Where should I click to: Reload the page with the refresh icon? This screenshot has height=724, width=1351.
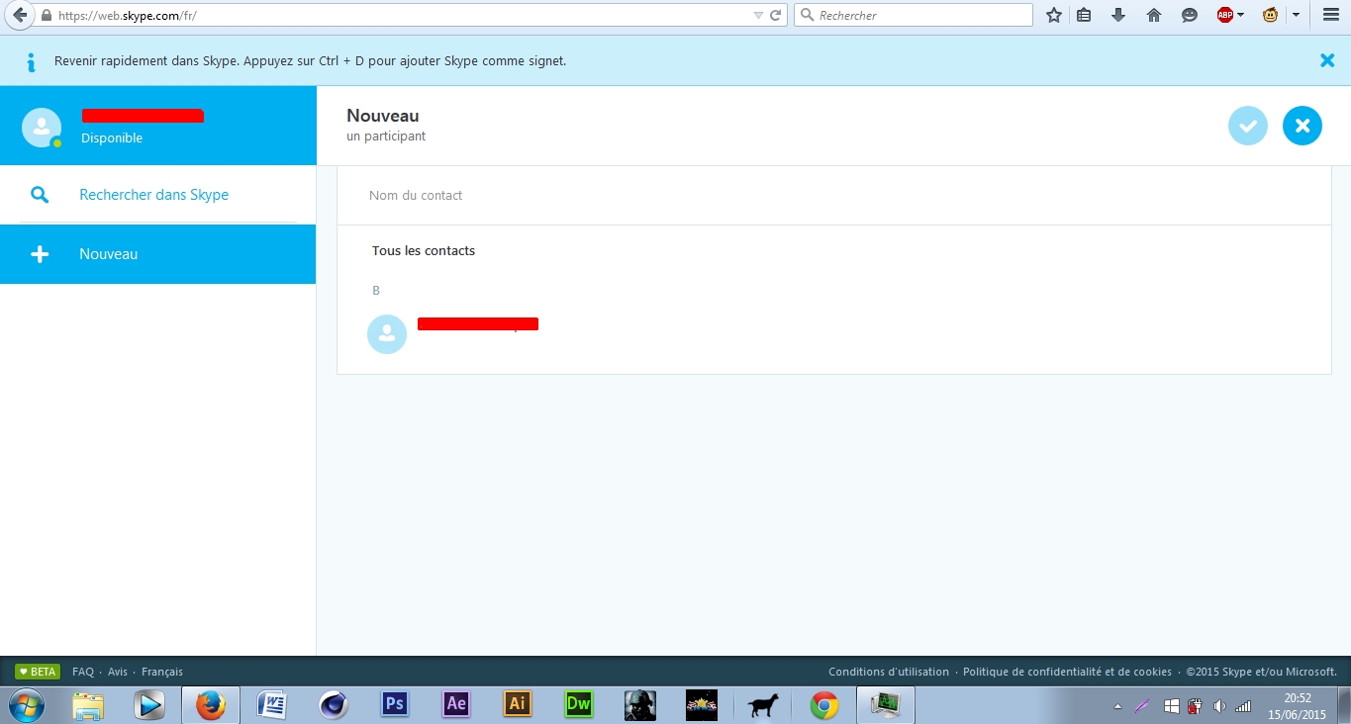click(776, 15)
